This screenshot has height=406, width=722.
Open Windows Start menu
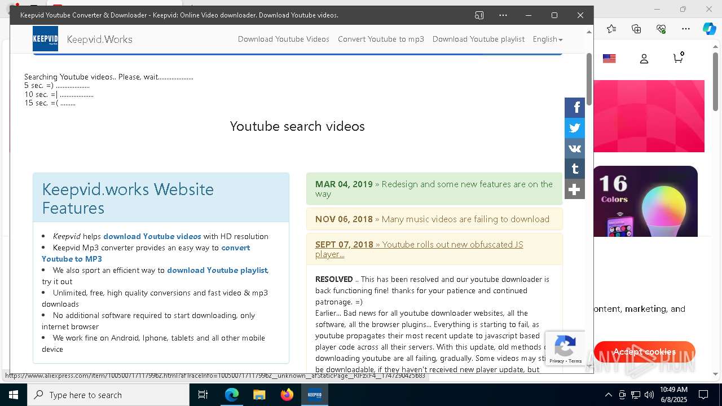(14, 395)
